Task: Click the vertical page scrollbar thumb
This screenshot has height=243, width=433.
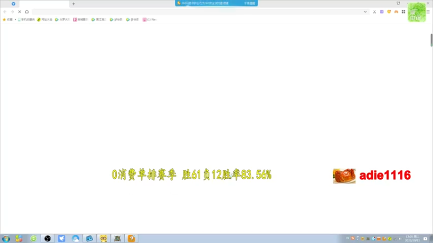Action: [431, 40]
